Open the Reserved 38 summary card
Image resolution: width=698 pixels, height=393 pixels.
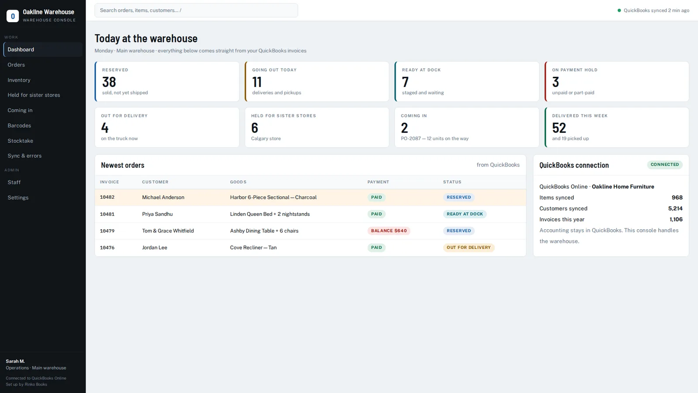(x=167, y=82)
